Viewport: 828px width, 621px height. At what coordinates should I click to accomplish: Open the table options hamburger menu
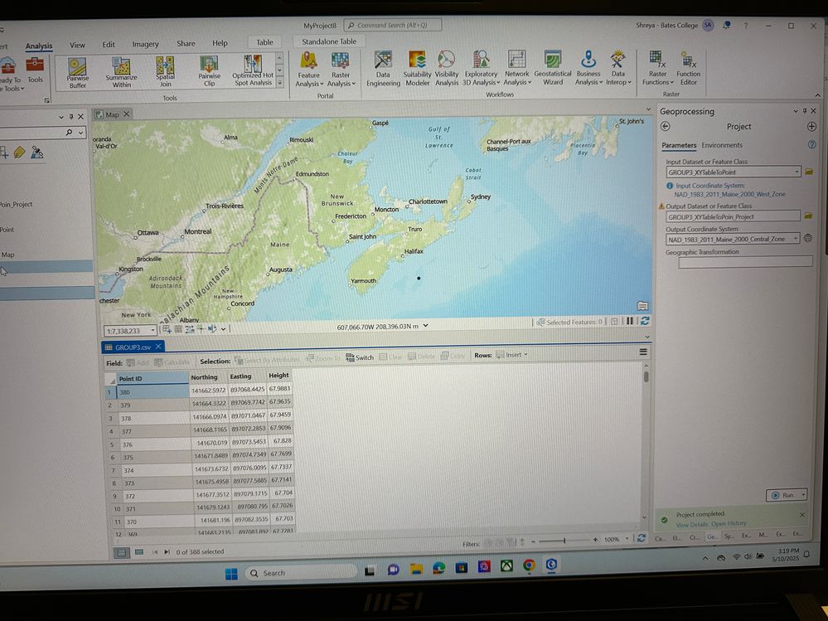click(642, 352)
